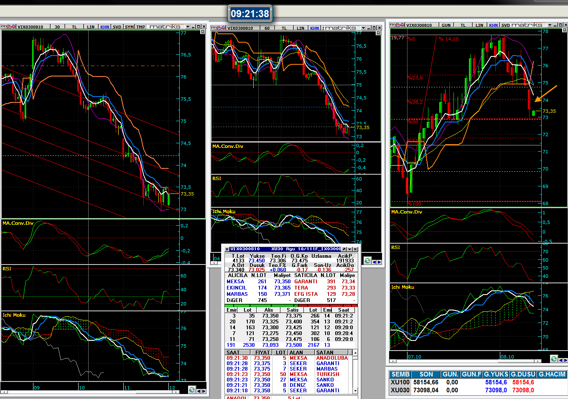Open the dropdown arrow in the right chart title bar
This screenshot has width=568, height=399.
coord(550,25)
